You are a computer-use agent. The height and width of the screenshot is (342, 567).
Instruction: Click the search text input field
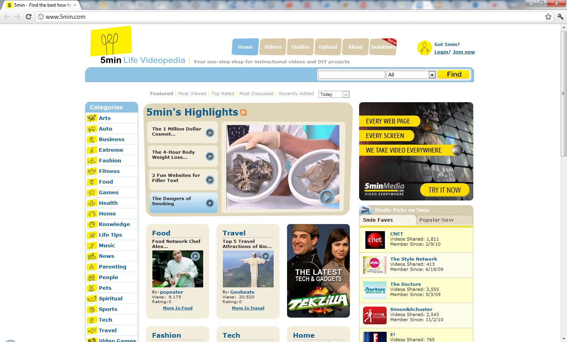coord(351,75)
